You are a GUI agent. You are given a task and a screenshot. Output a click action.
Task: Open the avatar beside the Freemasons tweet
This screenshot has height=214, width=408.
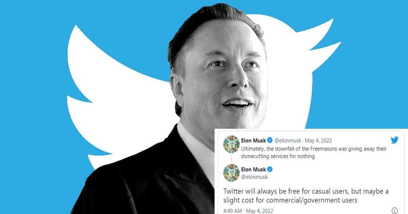tap(231, 144)
